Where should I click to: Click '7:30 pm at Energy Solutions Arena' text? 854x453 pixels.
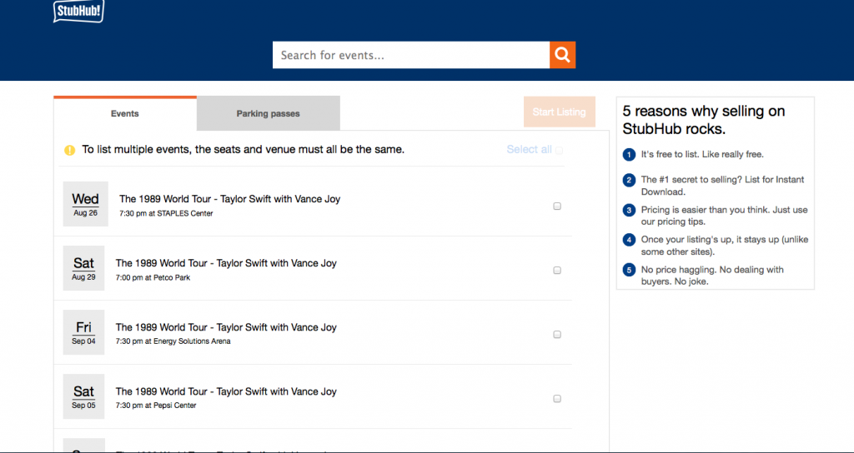point(173,341)
